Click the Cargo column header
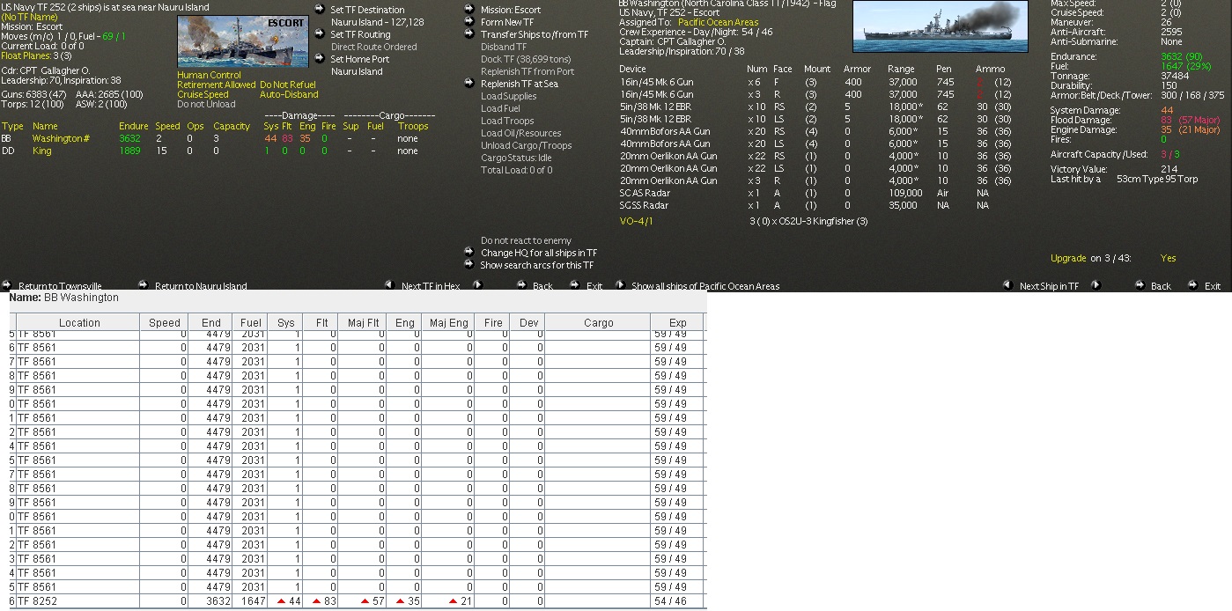1232x611 pixels. pyautogui.click(x=598, y=323)
